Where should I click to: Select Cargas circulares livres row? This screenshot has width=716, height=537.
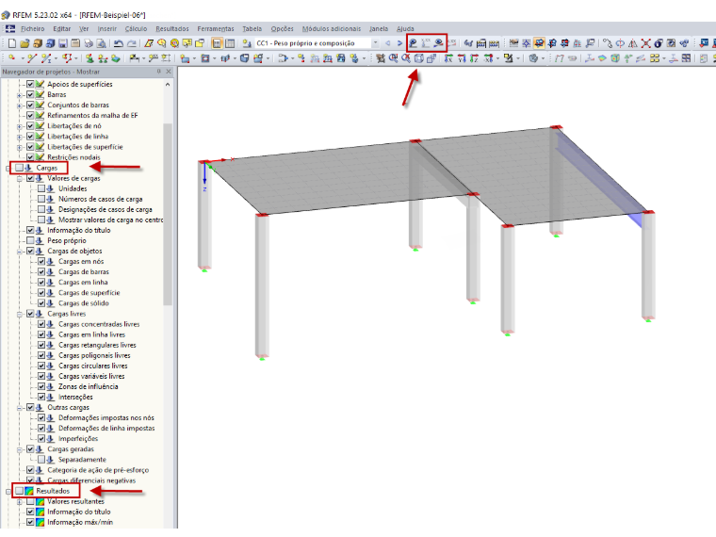tap(92, 366)
